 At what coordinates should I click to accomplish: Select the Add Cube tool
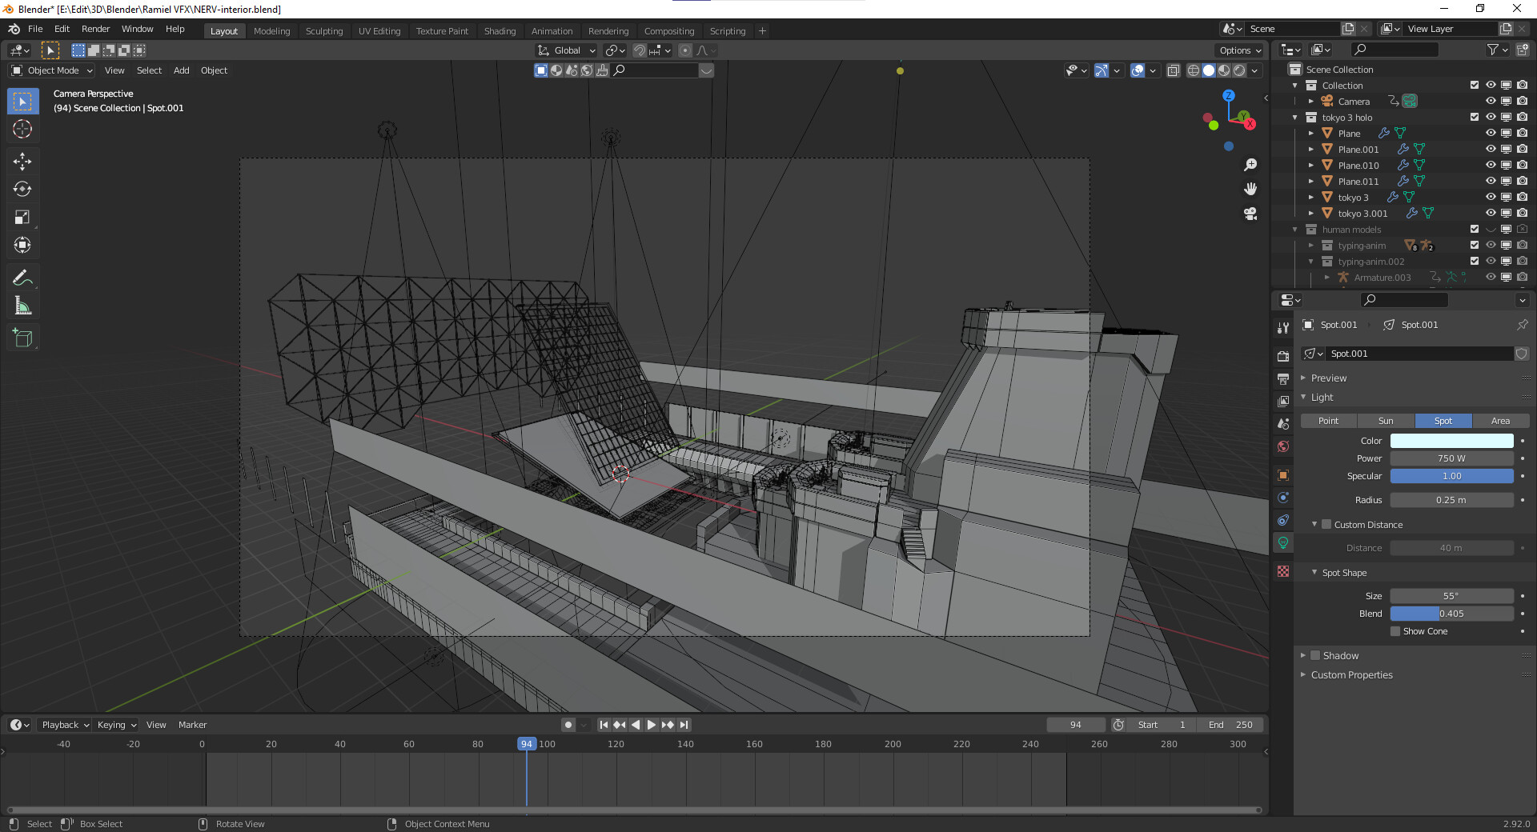(22, 338)
